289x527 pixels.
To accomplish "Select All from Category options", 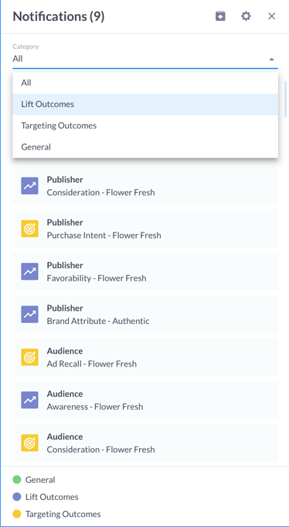I will click(145, 83).
